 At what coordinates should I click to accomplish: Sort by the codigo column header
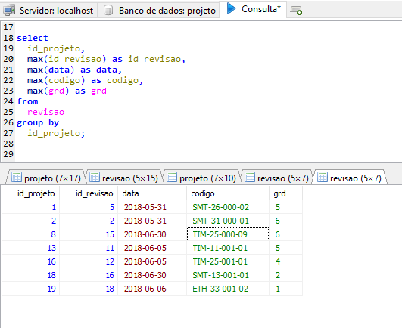pyautogui.click(x=228, y=193)
